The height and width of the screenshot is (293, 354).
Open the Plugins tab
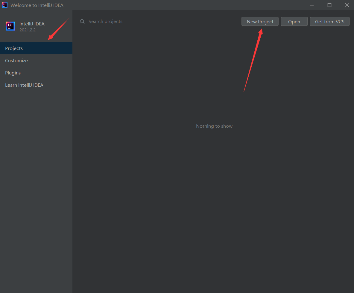[x=36, y=73]
